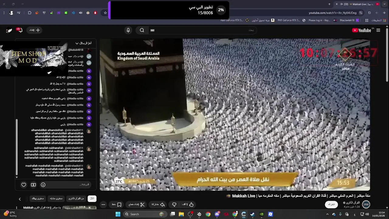Click the Share (مشاركة) button

[158, 205]
